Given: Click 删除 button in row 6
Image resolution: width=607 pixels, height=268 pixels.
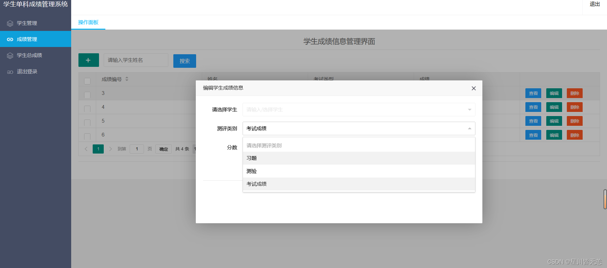Looking at the screenshot, I should [575, 135].
